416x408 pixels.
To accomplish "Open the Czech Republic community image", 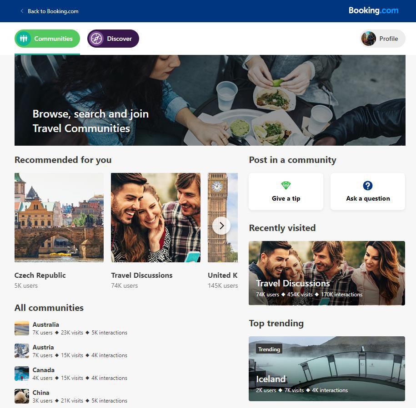I will 59,218.
